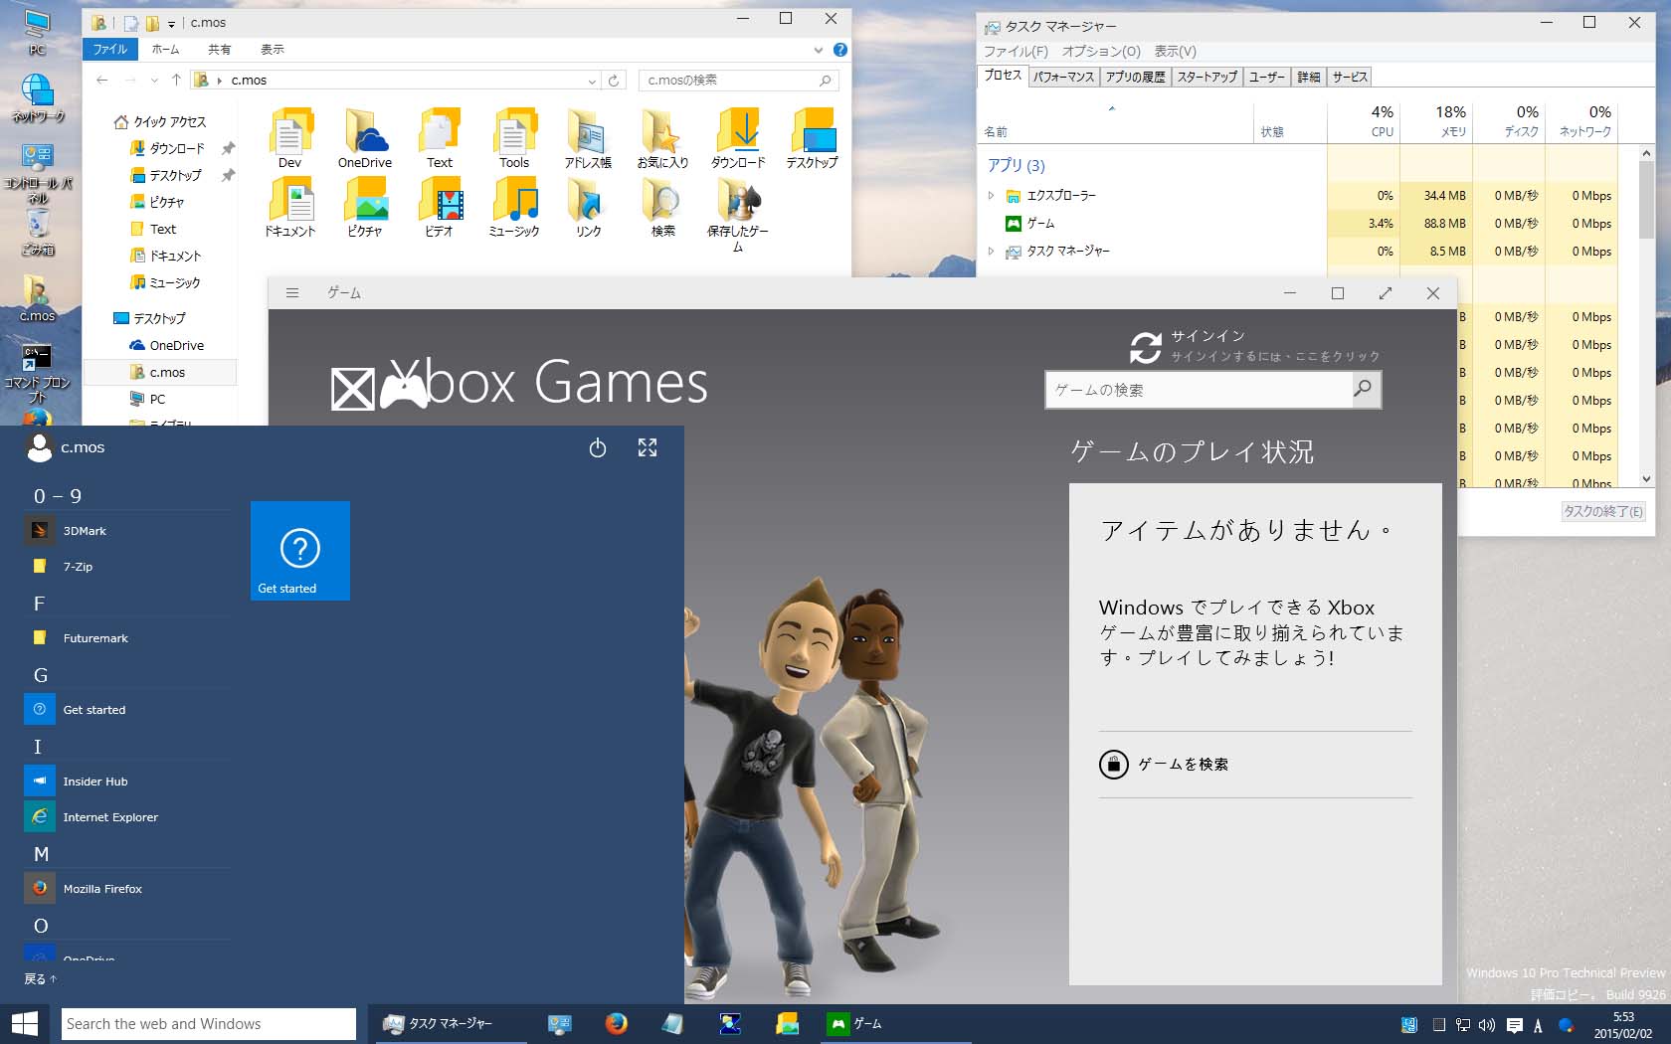
Task: Switch to スタートアップ tab in Task Manager
Action: (1207, 77)
